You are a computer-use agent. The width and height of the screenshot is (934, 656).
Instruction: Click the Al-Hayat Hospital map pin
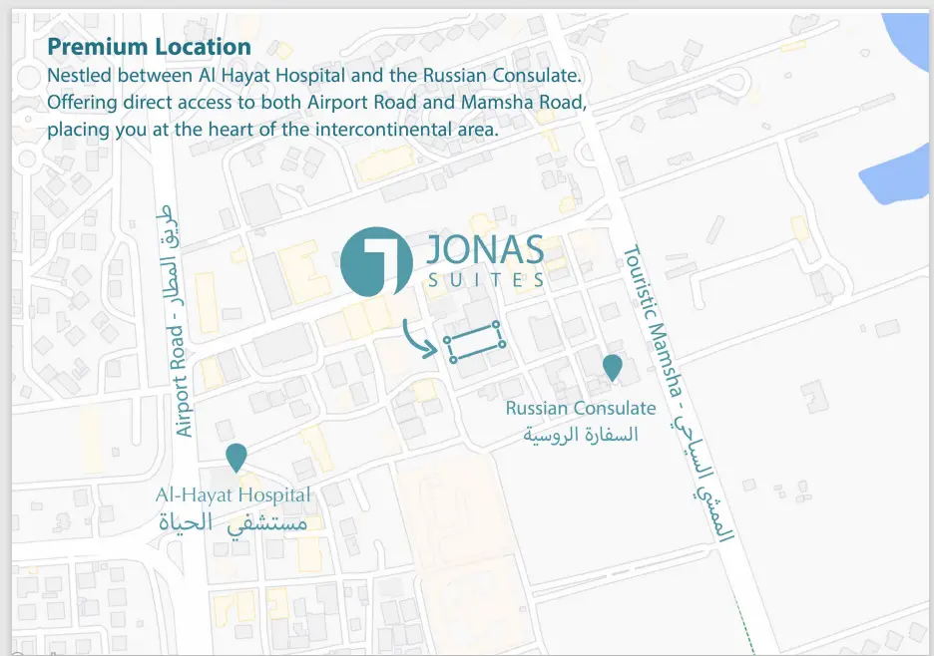tap(235, 457)
